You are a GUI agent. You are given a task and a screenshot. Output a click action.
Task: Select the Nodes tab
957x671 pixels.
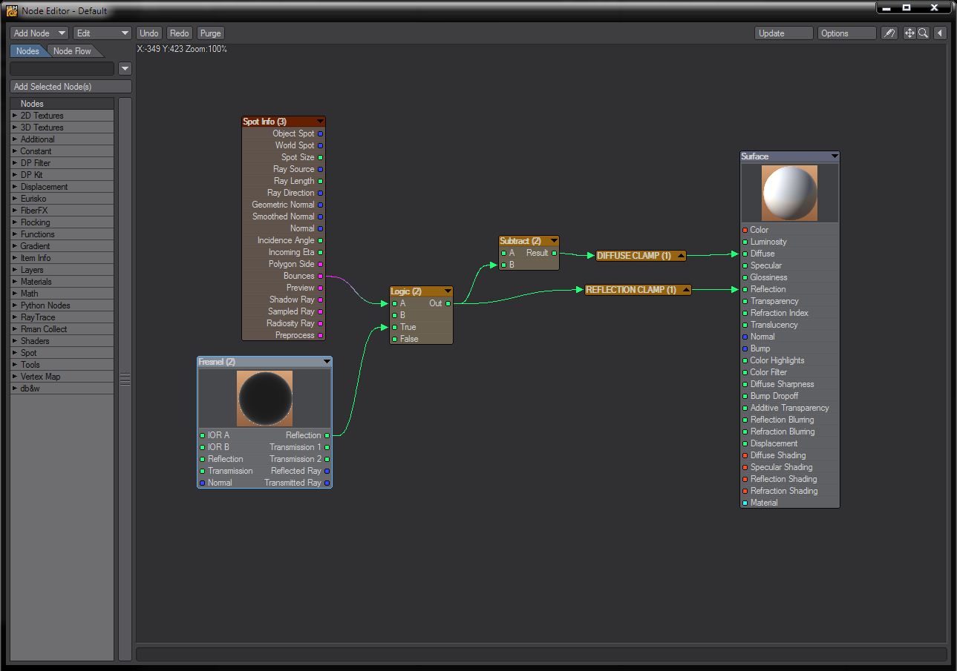coord(27,51)
